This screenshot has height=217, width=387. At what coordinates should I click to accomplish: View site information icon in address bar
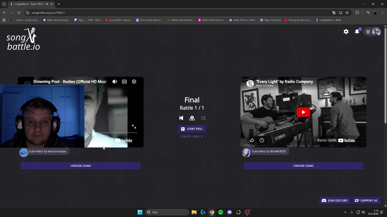(x=28, y=13)
